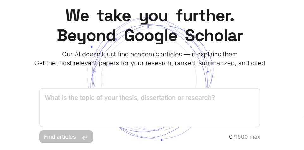Click the pale dot just below the text box
Screen dimensions: 304x150
145,129
